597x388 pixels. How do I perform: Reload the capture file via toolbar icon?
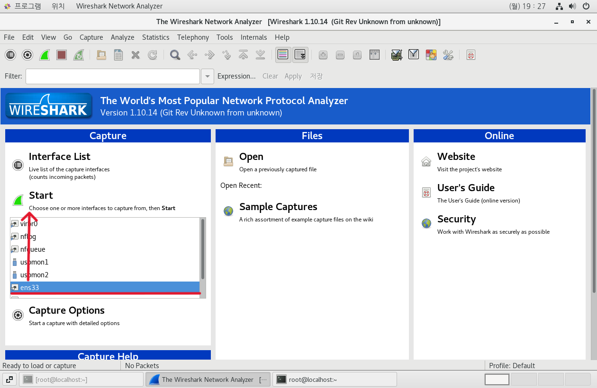[x=153, y=55]
